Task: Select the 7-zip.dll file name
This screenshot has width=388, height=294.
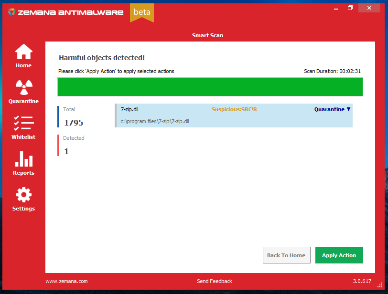Action: pos(129,109)
